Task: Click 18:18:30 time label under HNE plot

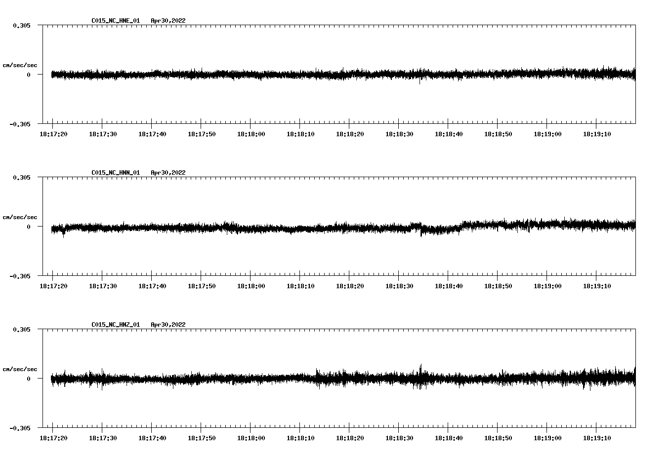Action: tap(399, 134)
